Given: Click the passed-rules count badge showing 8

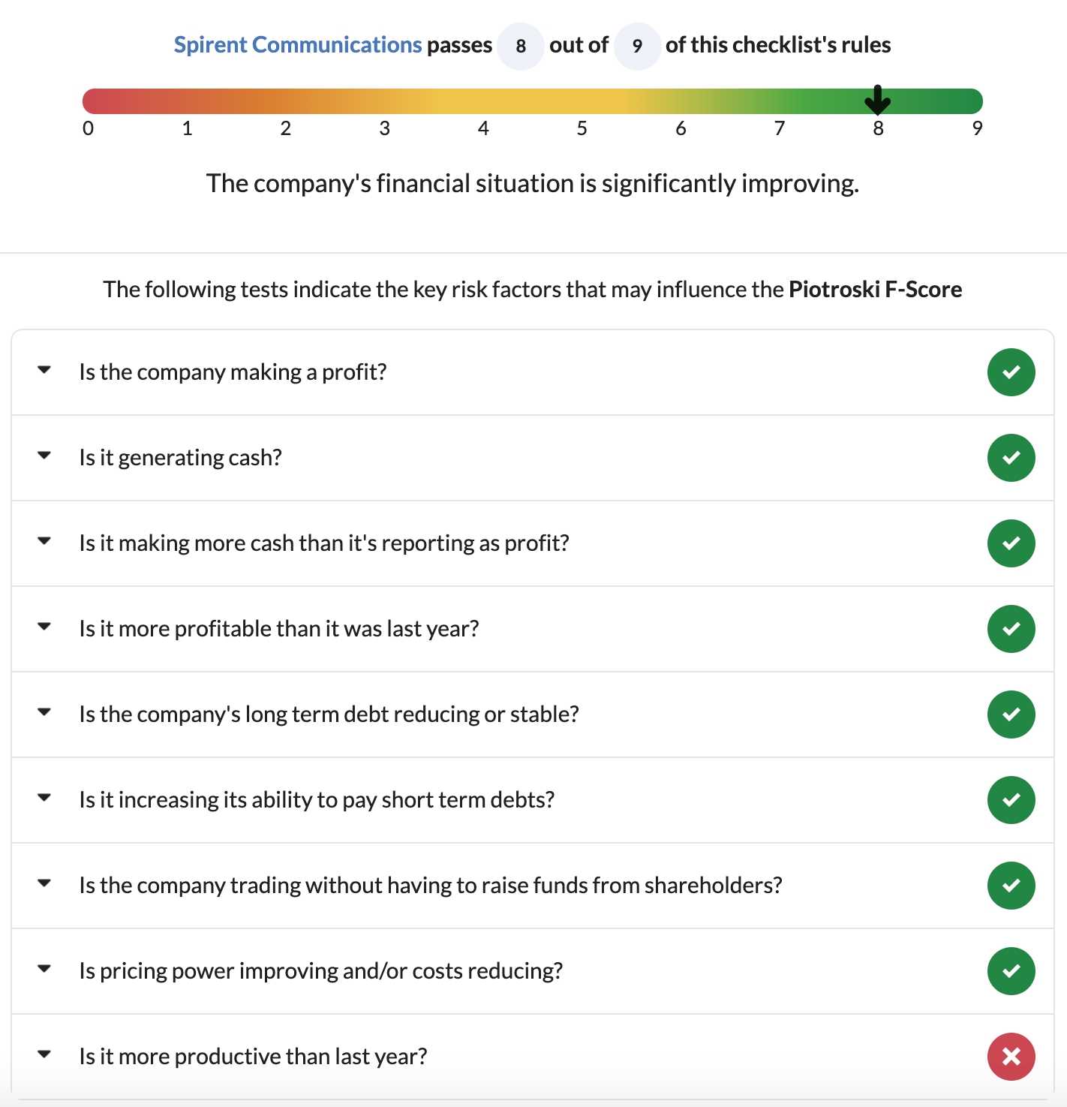Looking at the screenshot, I should 520,47.
